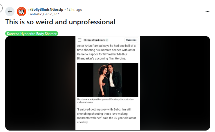Select the 'Kareena Hypocrite Body Shamer' flair
This screenshot has height=132, width=215.
(x=32, y=34)
